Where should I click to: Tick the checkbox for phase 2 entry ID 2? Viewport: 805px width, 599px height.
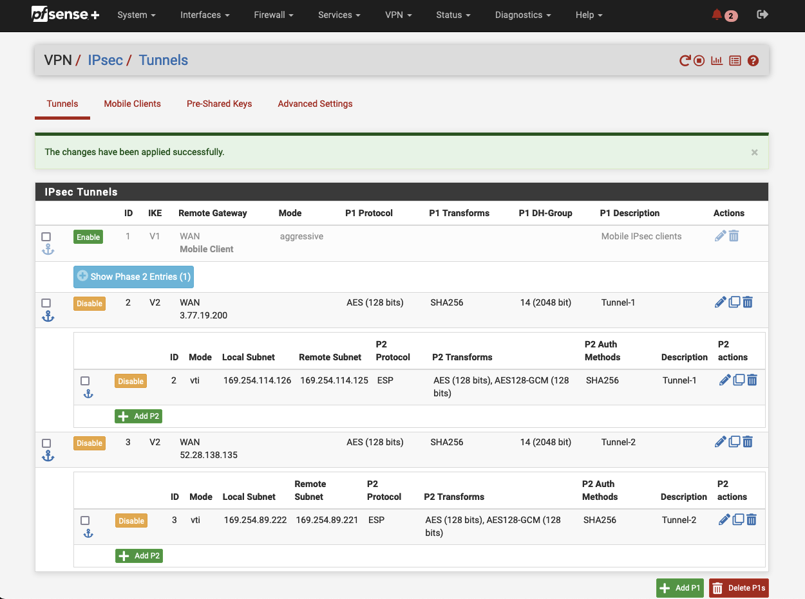[85, 380]
